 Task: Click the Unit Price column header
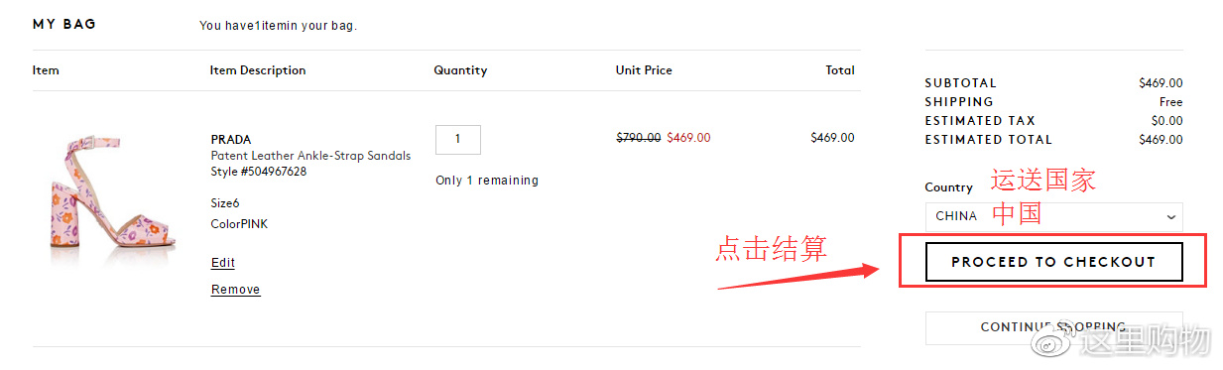(644, 70)
